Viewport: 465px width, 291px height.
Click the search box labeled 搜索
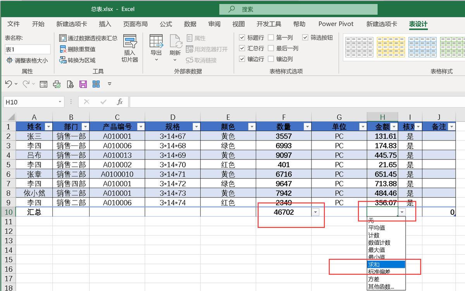coord(298,9)
